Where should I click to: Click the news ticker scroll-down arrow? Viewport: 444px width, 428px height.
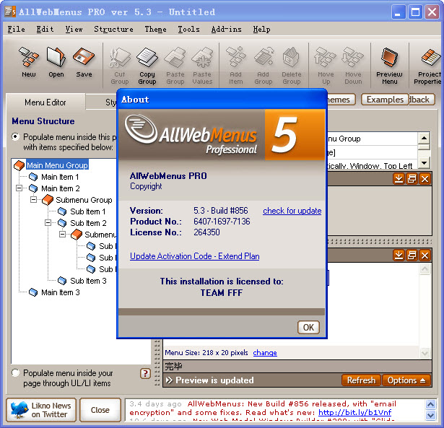[x=430, y=415]
